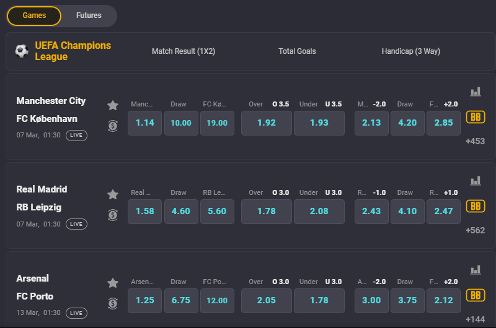Select Under 3.0 at 1.78 for Arsenal match

(319, 301)
